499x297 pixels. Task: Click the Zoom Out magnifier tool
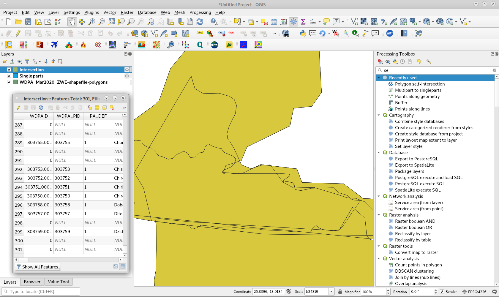pos(102,22)
